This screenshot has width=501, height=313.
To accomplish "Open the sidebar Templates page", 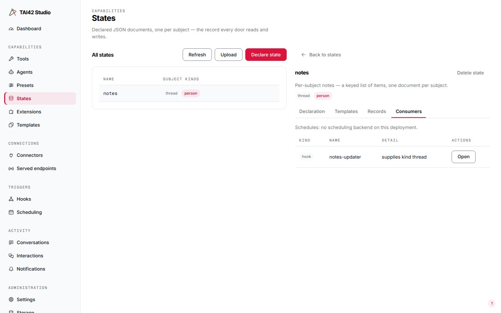I will pyautogui.click(x=40, y=125).
